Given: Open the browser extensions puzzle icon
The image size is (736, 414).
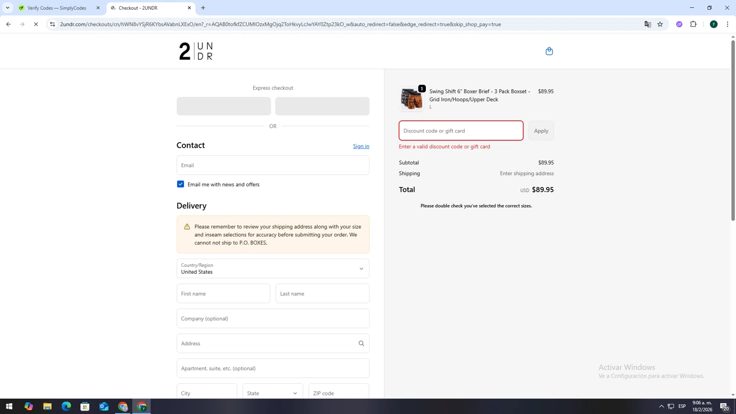Looking at the screenshot, I should [693, 24].
